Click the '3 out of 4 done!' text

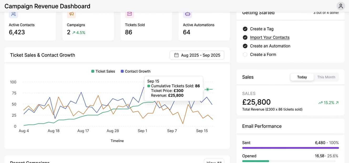326,13
